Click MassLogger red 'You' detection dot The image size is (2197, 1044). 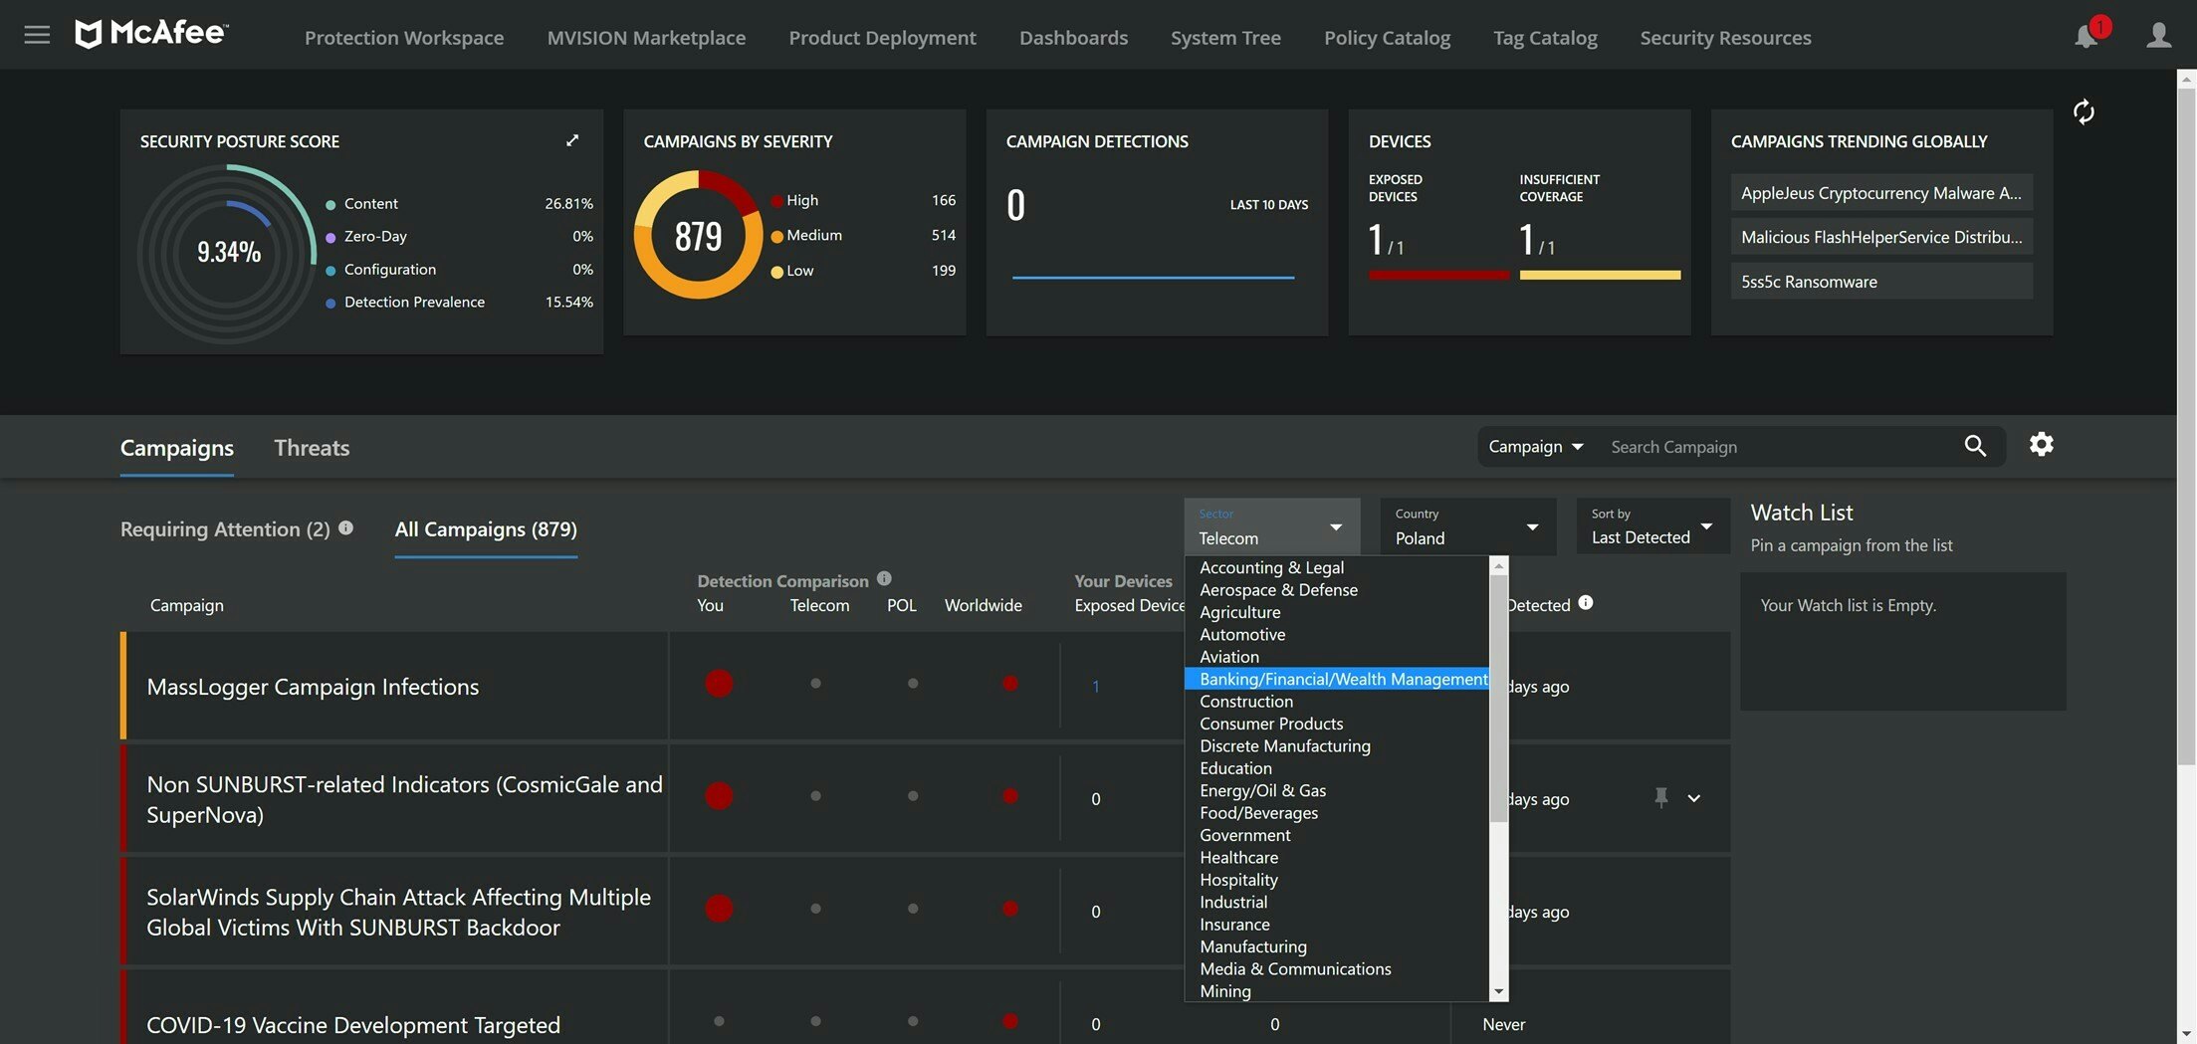719,684
